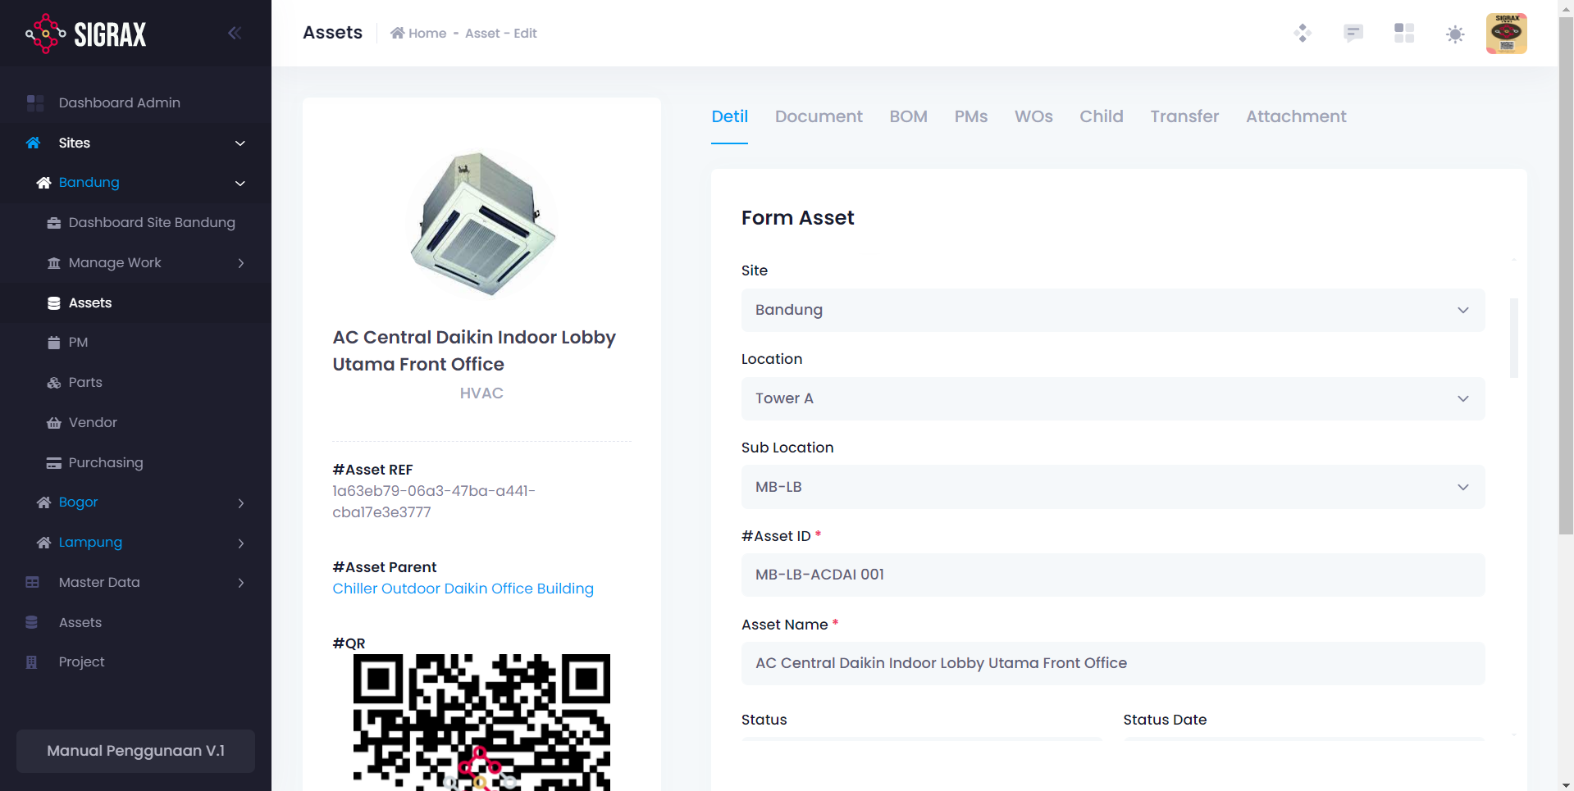The width and height of the screenshot is (1574, 791).
Task: Click the quick-links diamond icon in header
Action: [1302, 33]
